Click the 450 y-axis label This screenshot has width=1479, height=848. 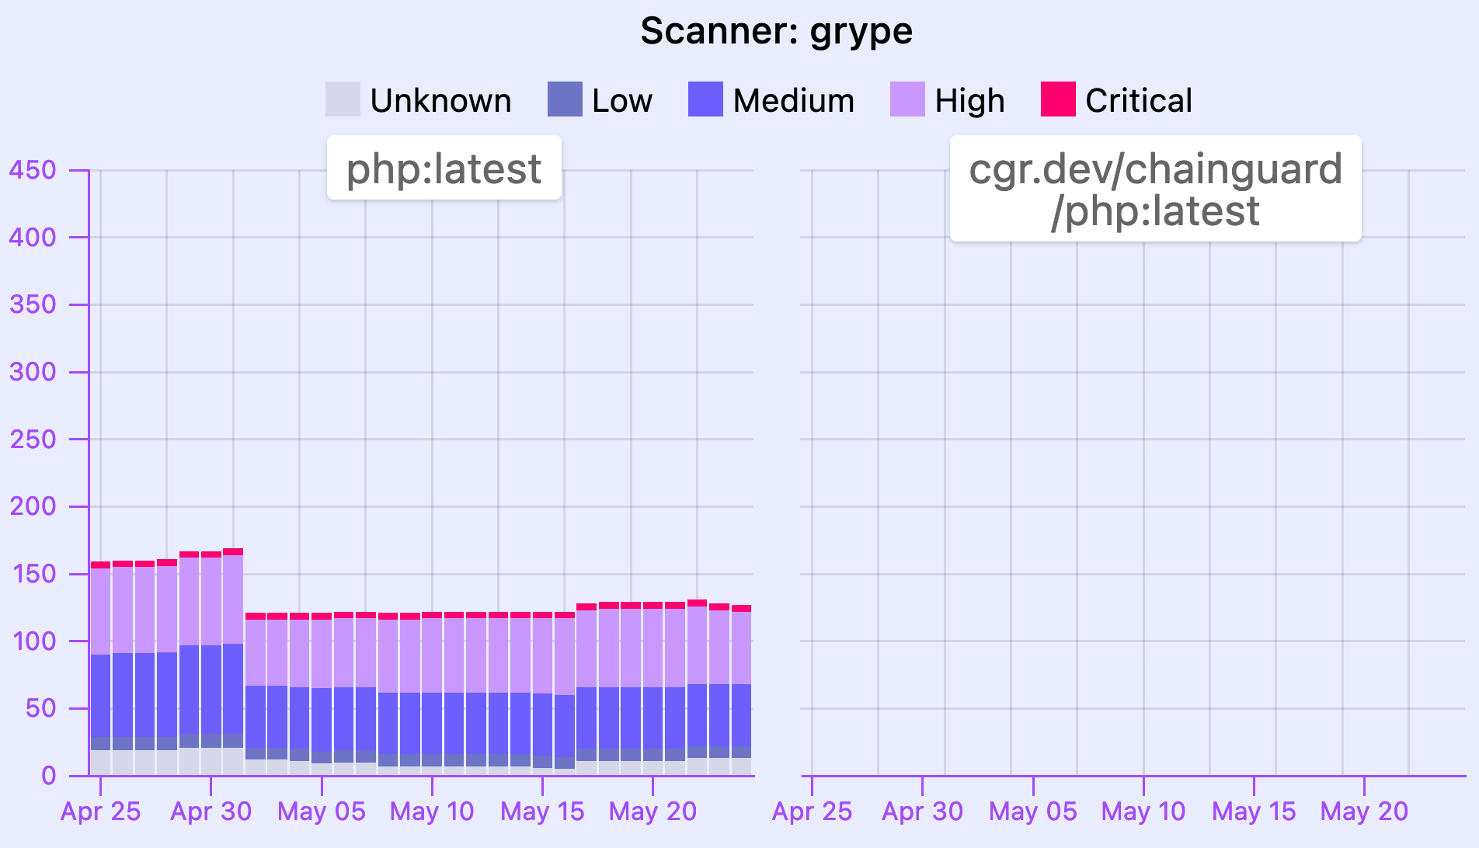pos(33,169)
